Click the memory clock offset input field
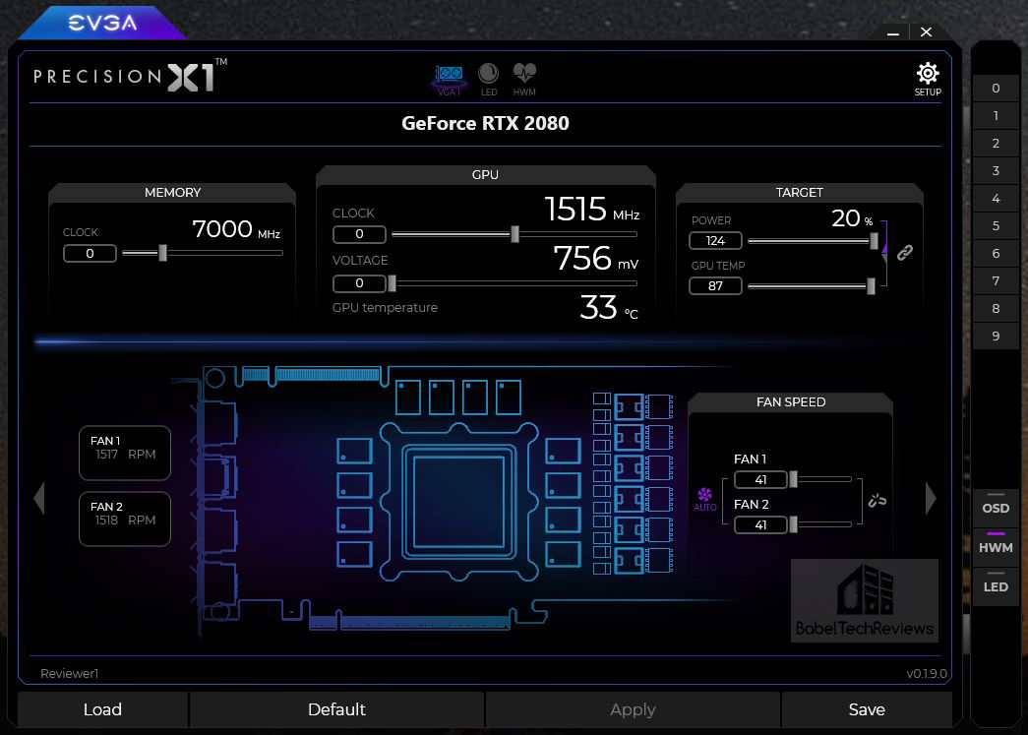This screenshot has width=1028, height=735. tap(90, 253)
